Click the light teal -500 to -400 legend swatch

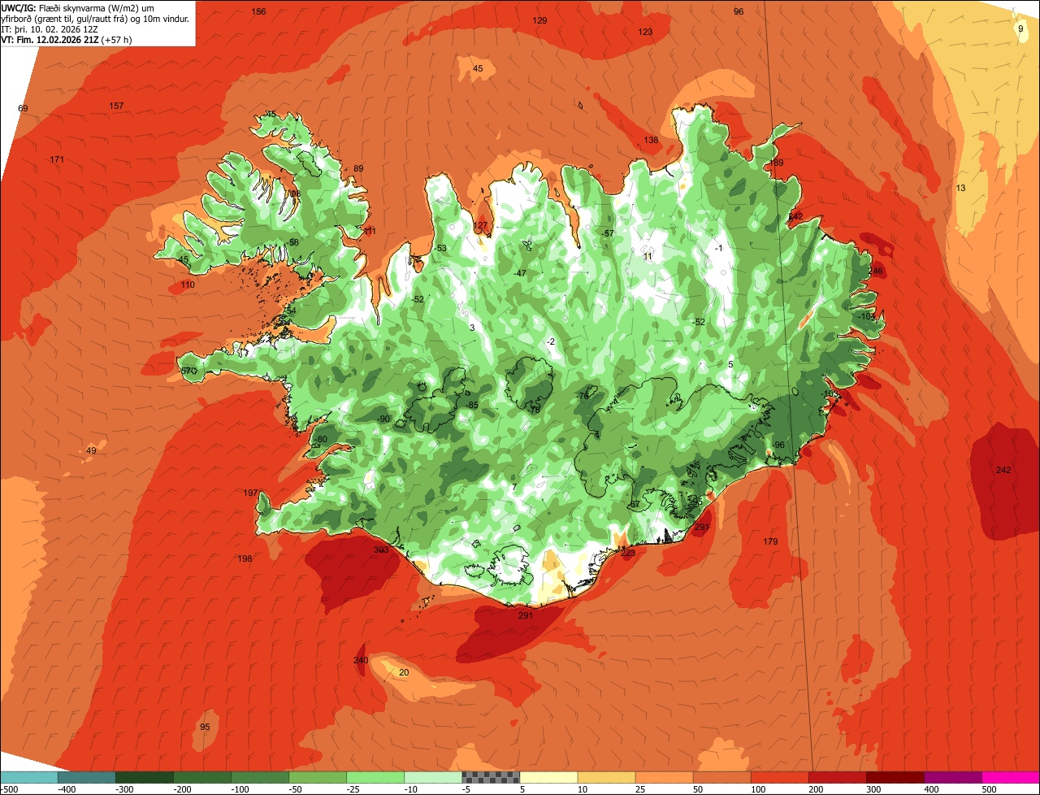click(x=29, y=777)
